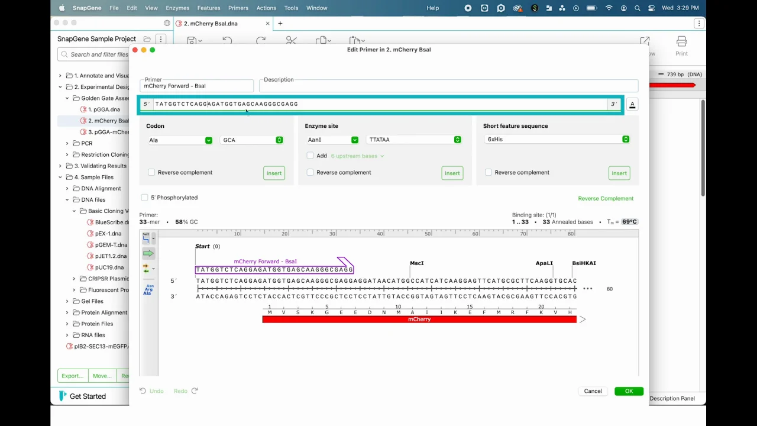Open the Tools menu

(x=291, y=8)
